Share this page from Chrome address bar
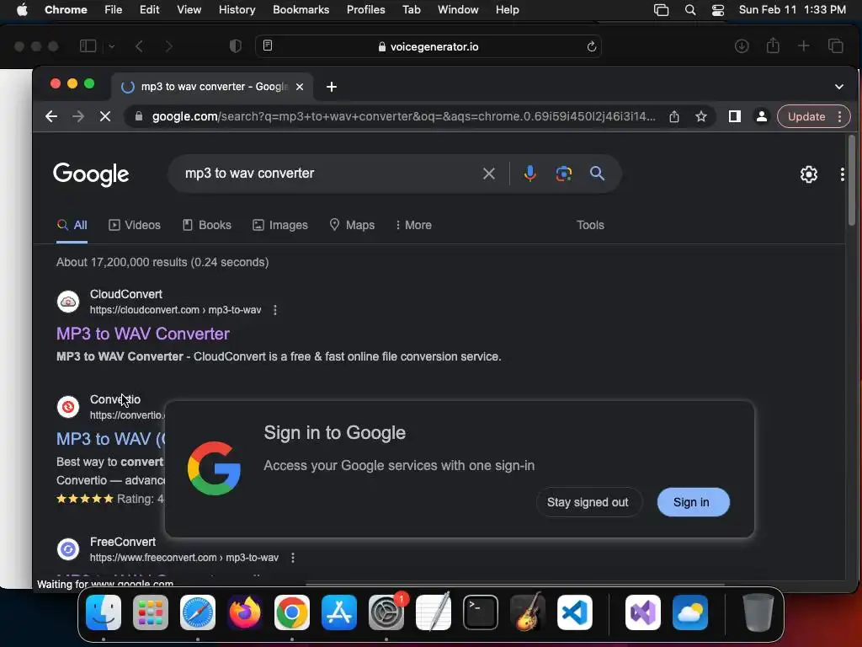This screenshot has height=647, width=862. [x=674, y=116]
